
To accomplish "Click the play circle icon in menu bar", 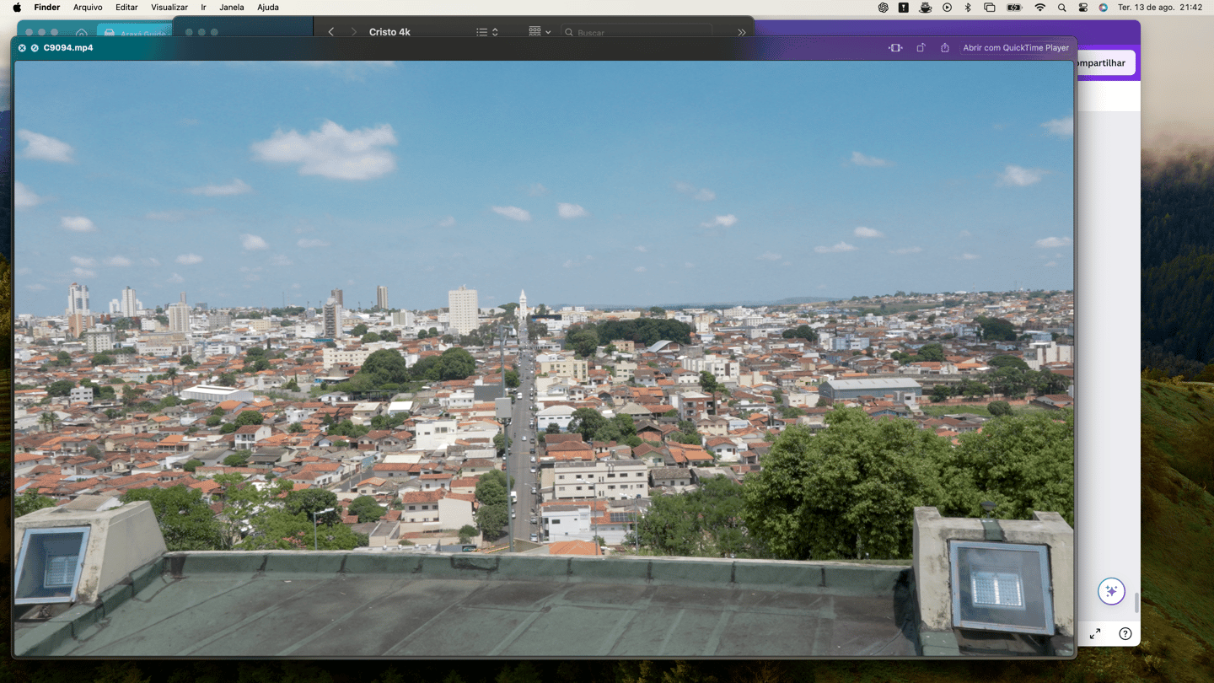I will point(948,8).
